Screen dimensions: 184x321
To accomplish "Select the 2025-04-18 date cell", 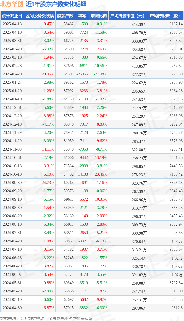I will click(x=12, y=24).
